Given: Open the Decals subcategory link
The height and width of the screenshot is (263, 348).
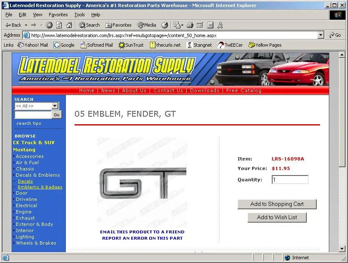Looking at the screenshot, I should [25, 181].
